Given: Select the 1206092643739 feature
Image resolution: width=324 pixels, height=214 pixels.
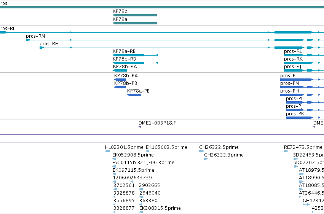Looking at the screenshot, I should tap(114, 182).
